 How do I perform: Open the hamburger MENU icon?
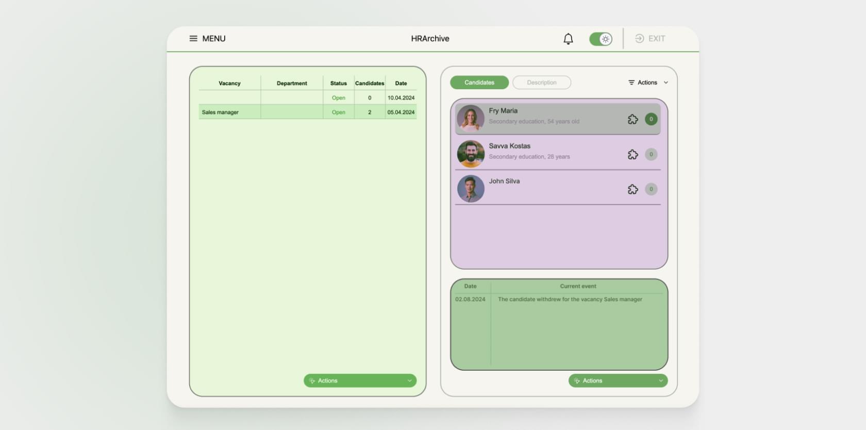(x=193, y=39)
